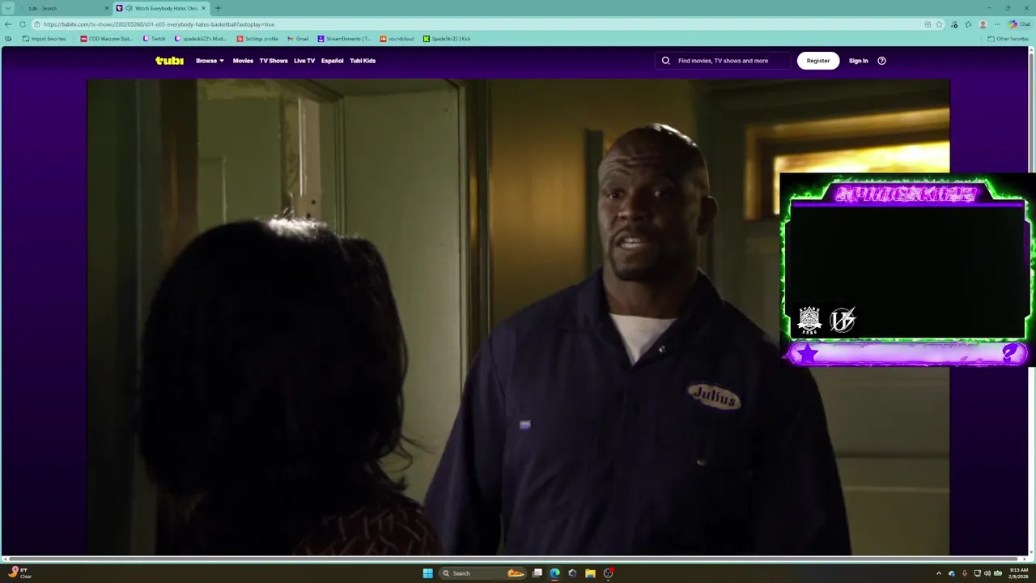Open the Settings profile bookmark
The height and width of the screenshot is (583, 1036).
(x=257, y=39)
